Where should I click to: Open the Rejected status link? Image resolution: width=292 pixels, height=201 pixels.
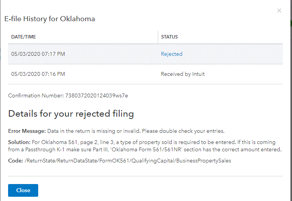pyautogui.click(x=172, y=54)
